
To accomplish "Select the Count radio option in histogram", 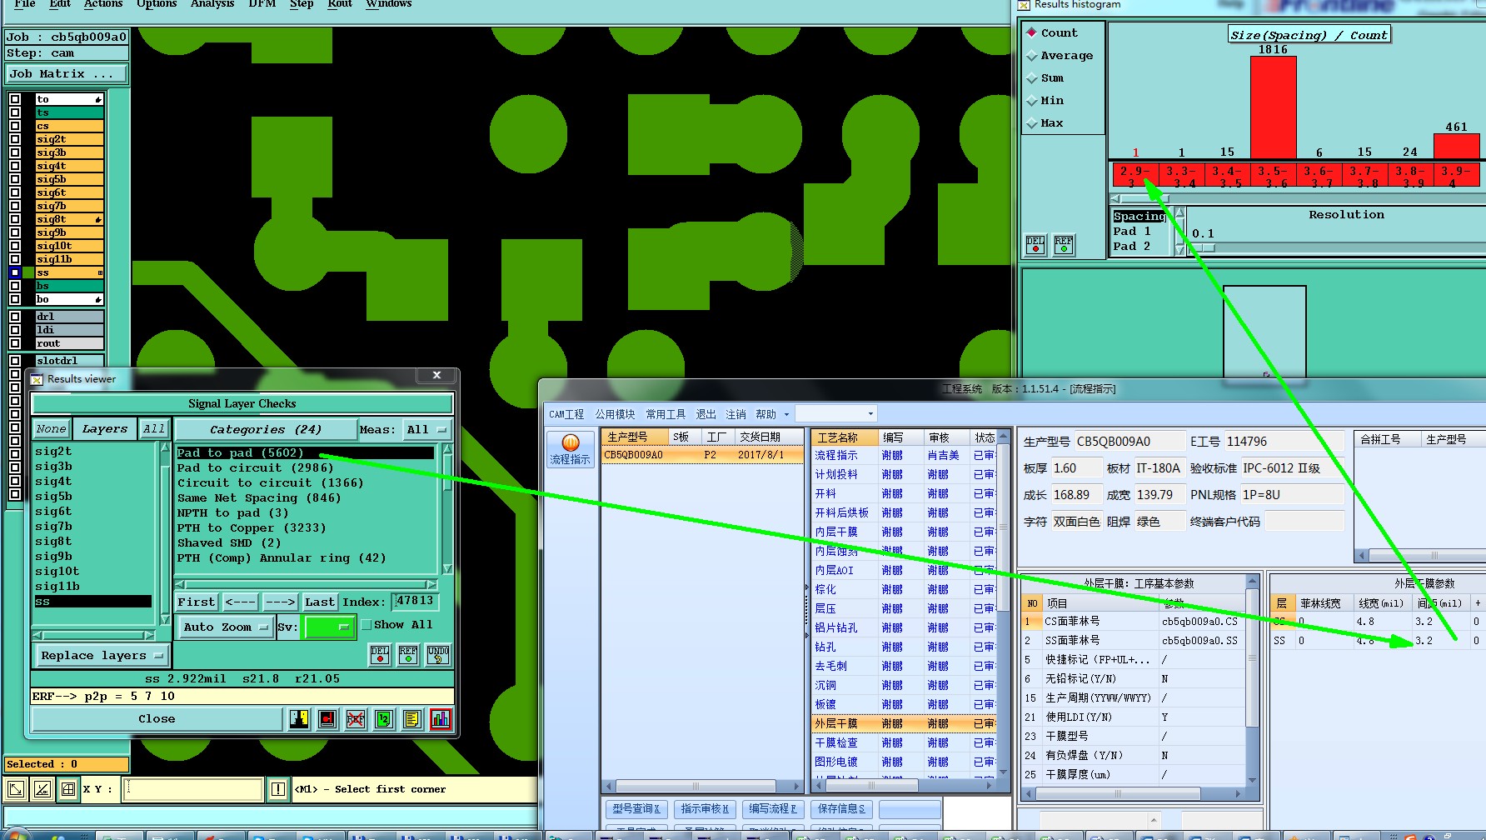I will tap(1032, 32).
